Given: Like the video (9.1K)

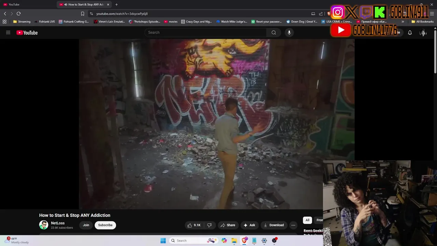Looking at the screenshot, I should [x=194, y=225].
